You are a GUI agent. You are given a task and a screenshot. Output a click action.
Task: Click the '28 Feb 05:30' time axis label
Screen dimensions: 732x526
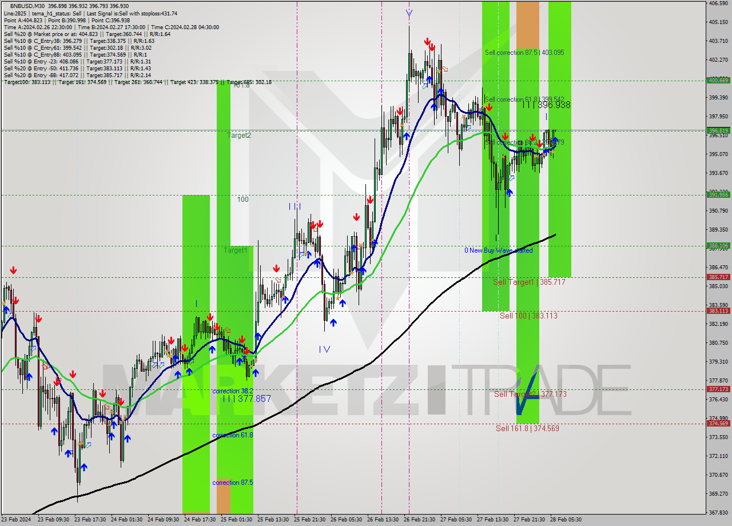click(566, 520)
